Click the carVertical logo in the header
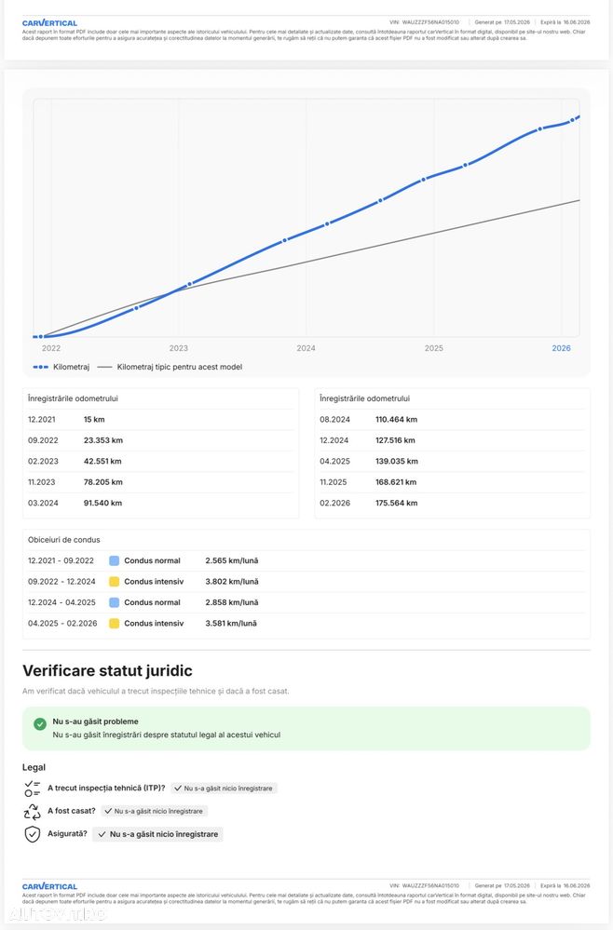This screenshot has height=930, width=613. point(49,23)
